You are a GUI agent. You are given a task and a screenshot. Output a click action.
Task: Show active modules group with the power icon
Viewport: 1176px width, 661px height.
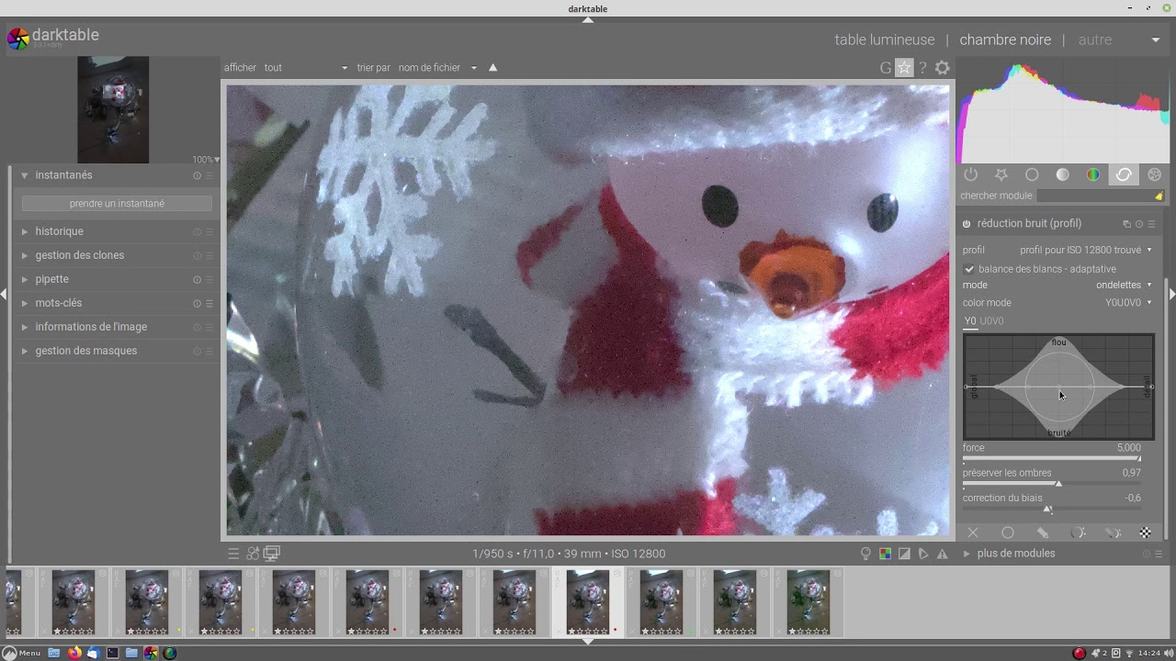click(971, 174)
